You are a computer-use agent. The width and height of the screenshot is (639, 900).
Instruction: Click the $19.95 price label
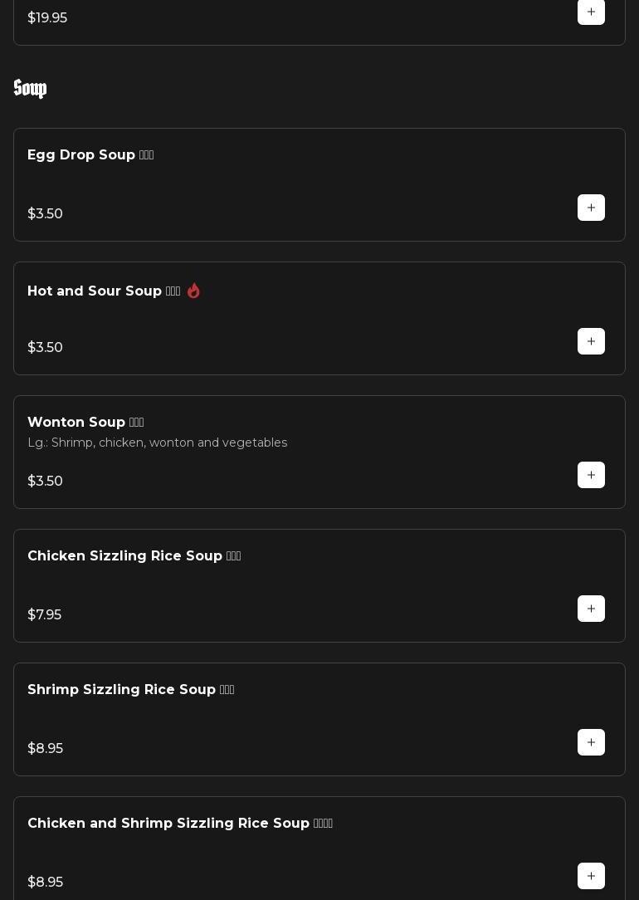tap(47, 18)
